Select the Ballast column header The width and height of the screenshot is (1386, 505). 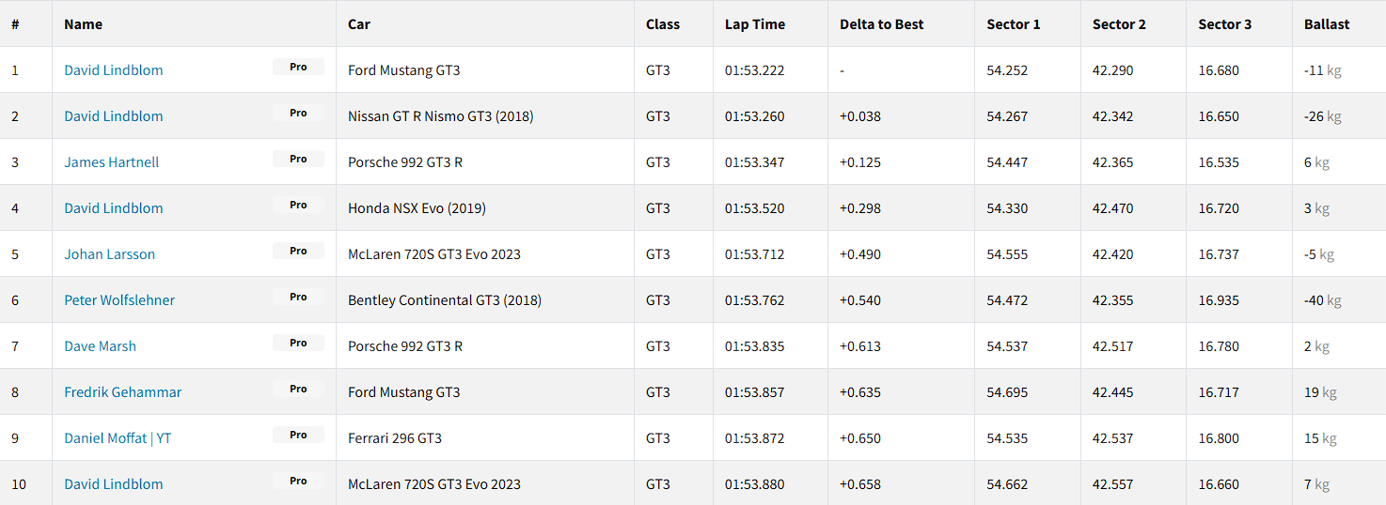pos(1327,24)
